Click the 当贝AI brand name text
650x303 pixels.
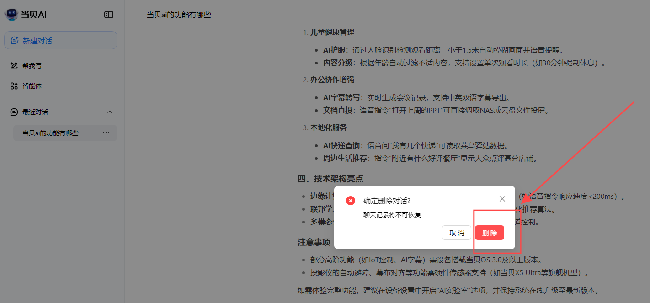[x=34, y=15]
